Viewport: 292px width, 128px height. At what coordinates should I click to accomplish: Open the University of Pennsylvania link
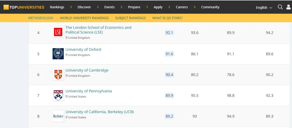coord(89,91)
